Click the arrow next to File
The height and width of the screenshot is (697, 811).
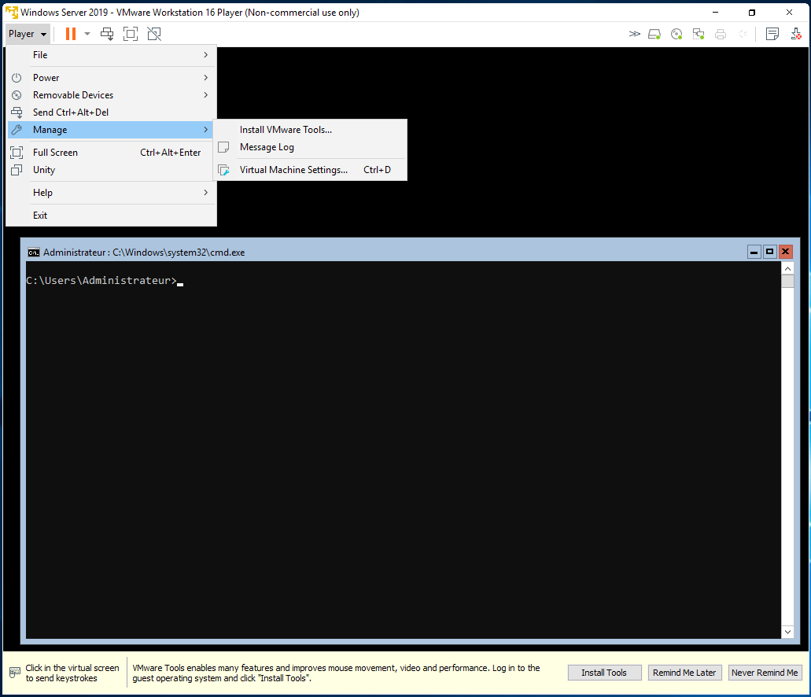[206, 55]
